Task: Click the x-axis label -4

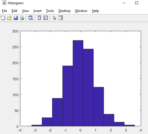Action: click(20, 130)
